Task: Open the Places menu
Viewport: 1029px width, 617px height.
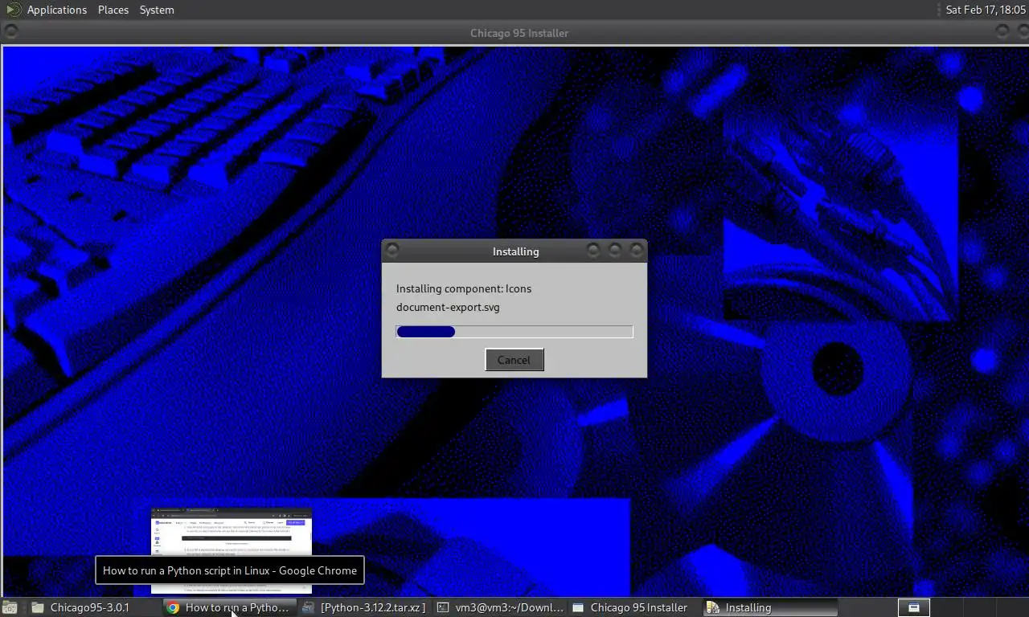Action: pyautogui.click(x=113, y=10)
